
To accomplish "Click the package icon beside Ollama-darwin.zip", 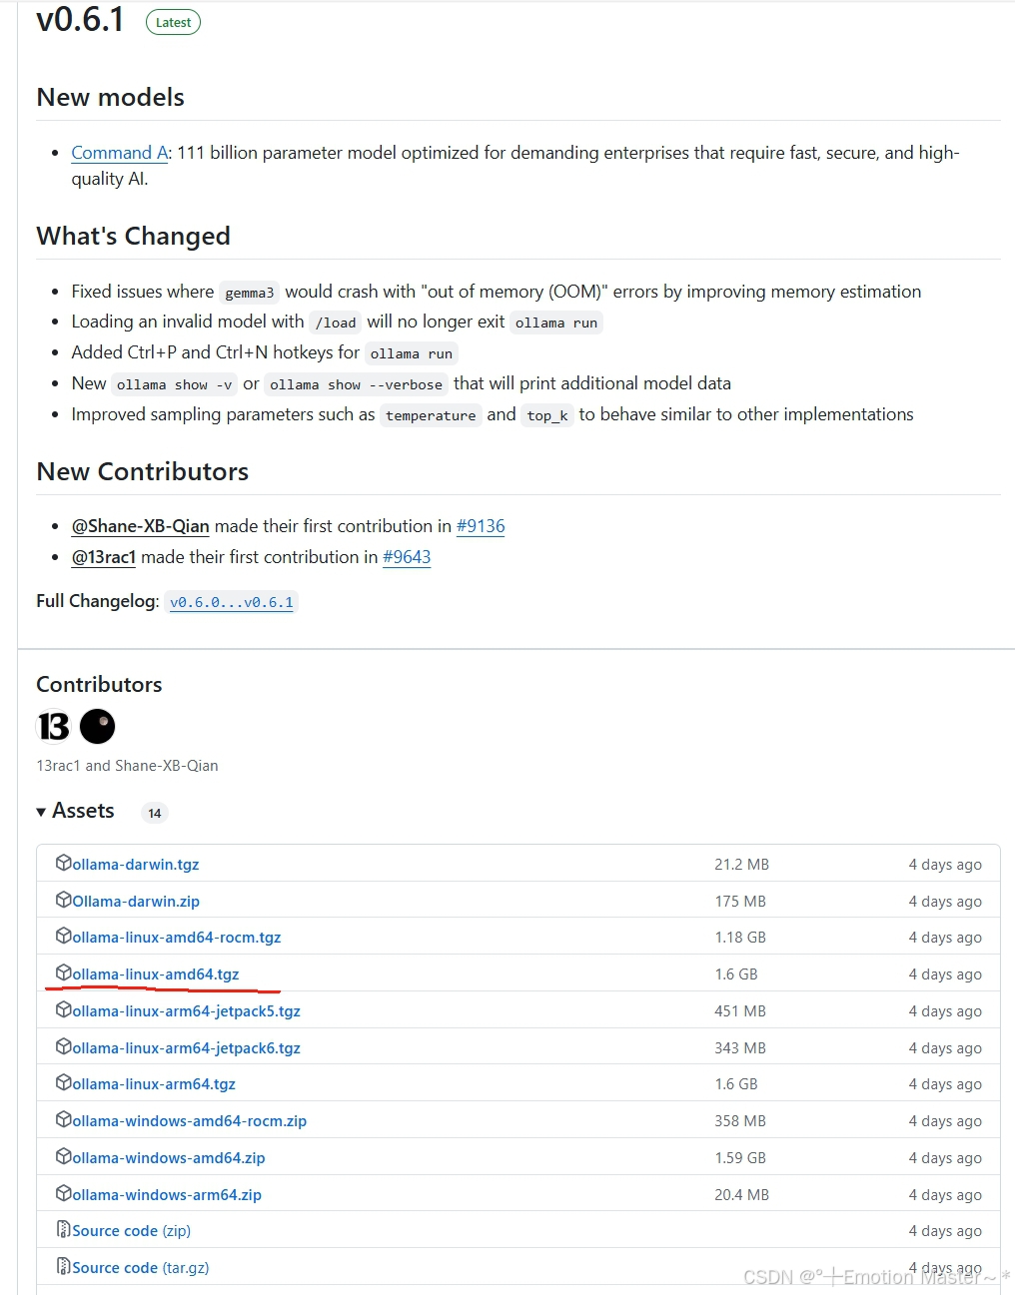I will pos(64,901).
